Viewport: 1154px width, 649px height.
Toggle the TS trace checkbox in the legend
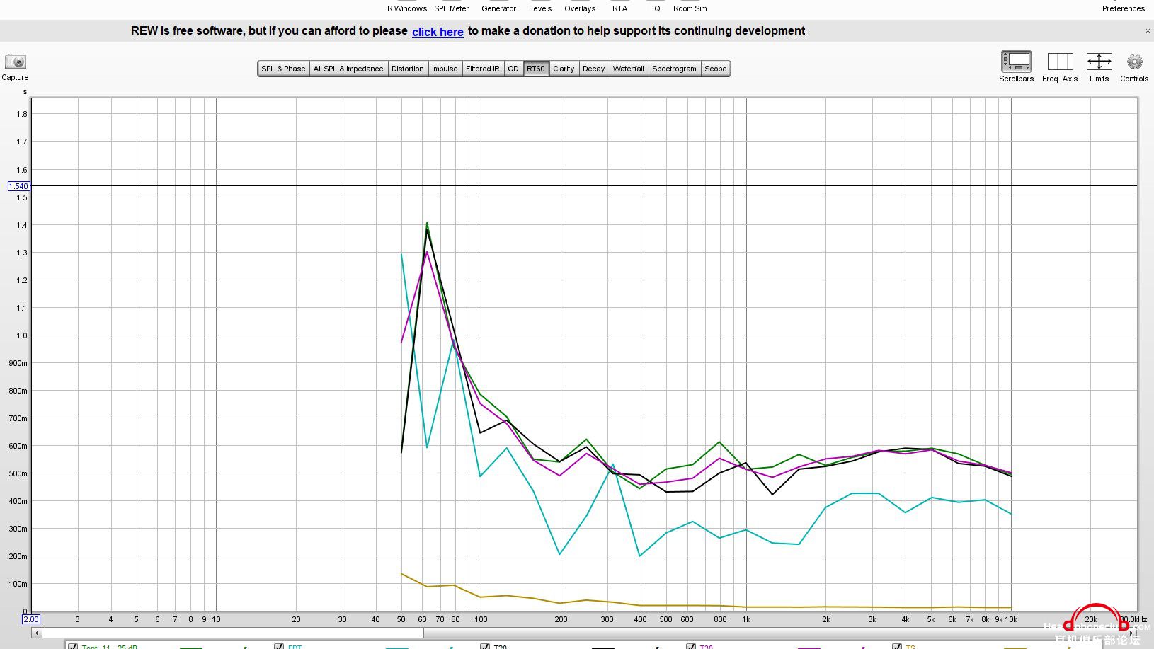pos(897,646)
